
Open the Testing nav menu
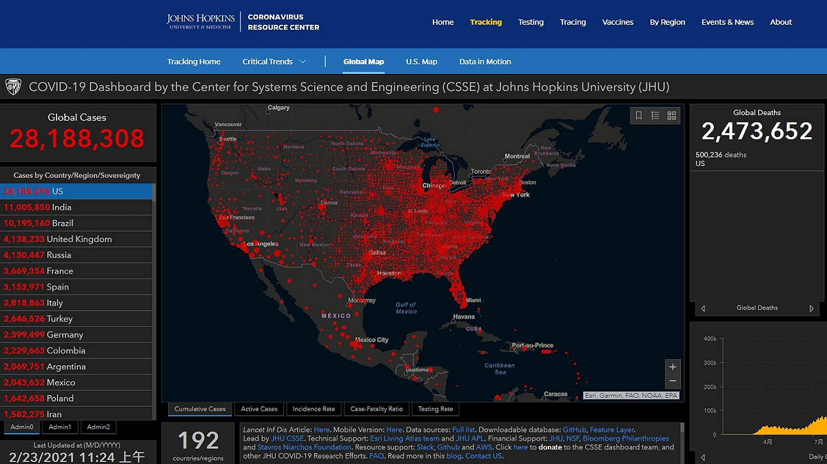pos(531,22)
